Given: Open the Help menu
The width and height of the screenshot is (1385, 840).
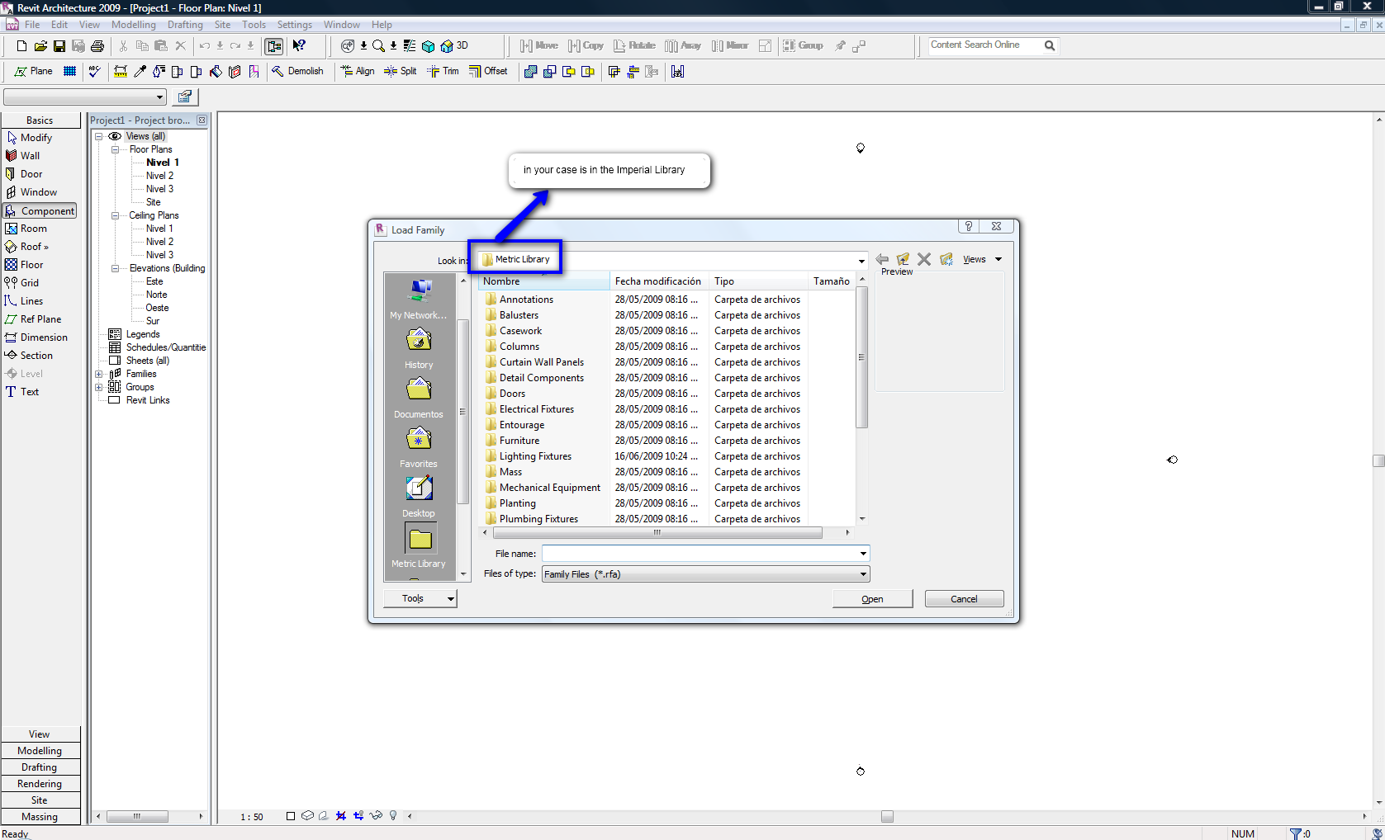Looking at the screenshot, I should coord(382,25).
